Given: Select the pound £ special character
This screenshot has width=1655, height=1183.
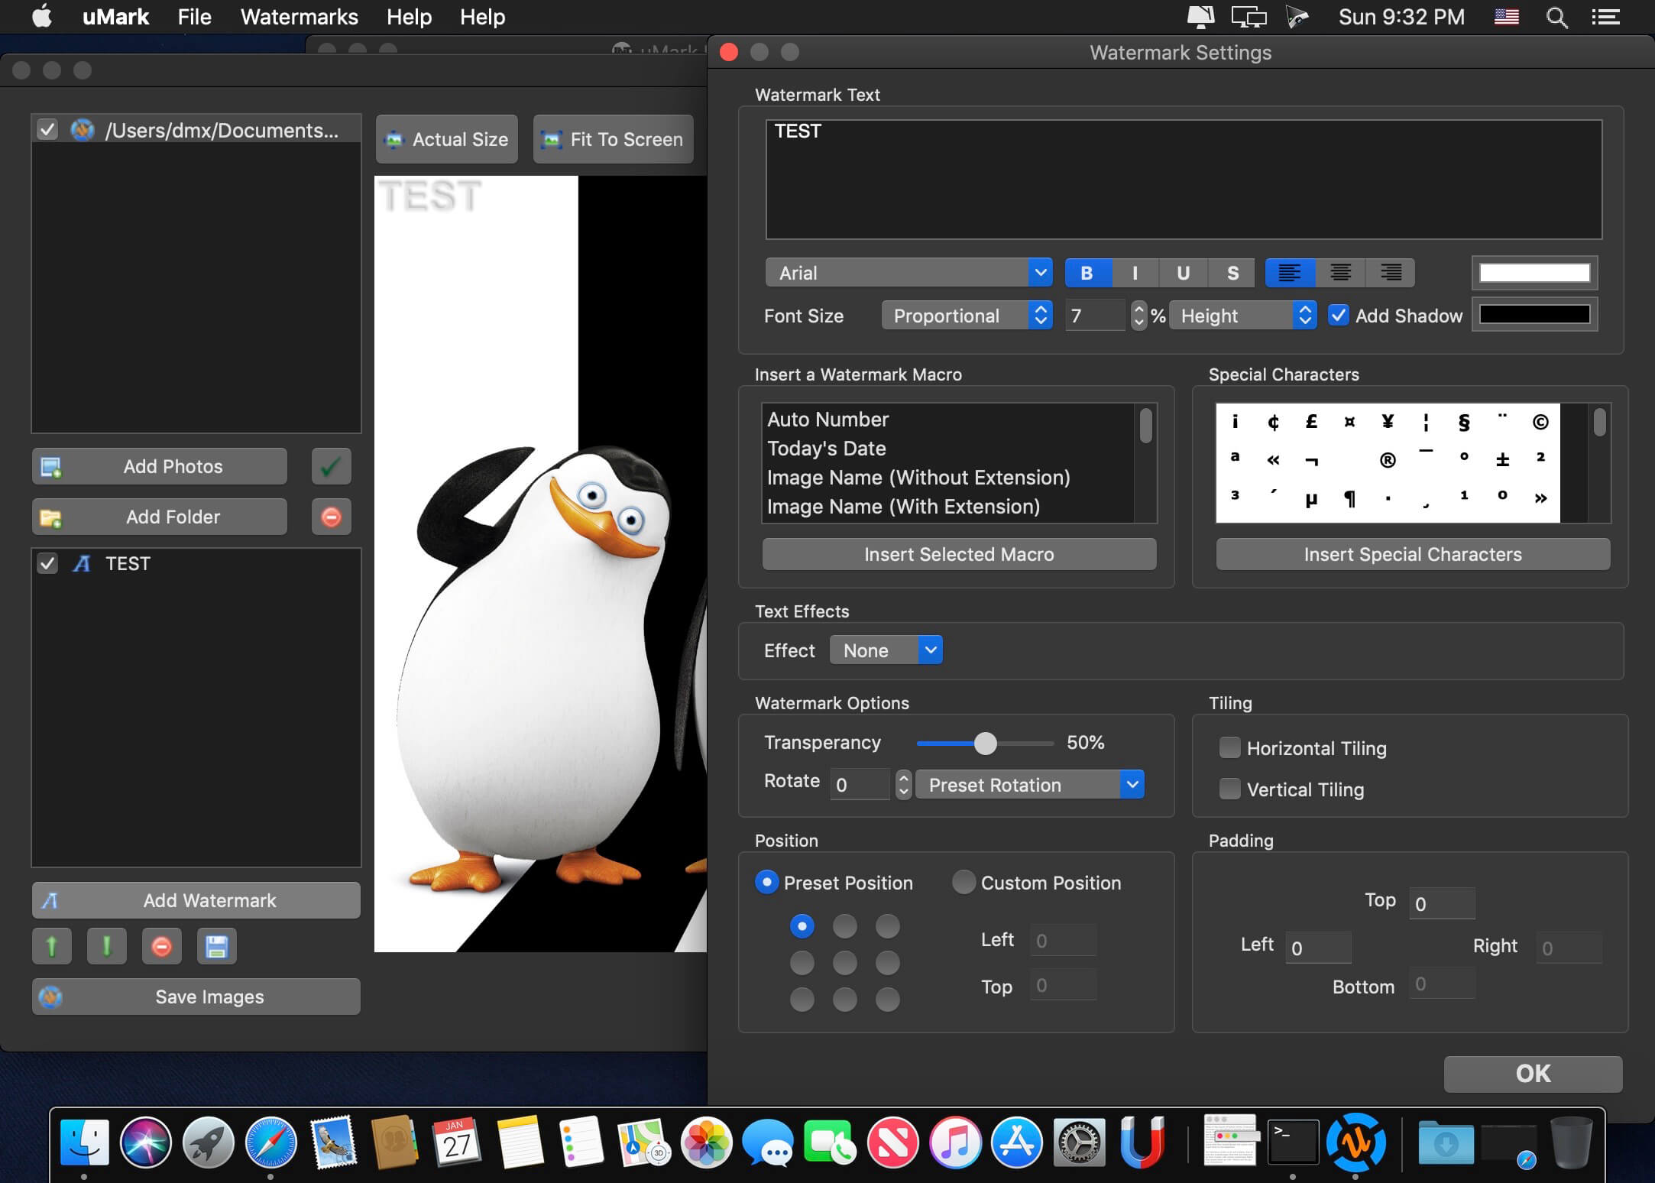Looking at the screenshot, I should tap(1311, 422).
